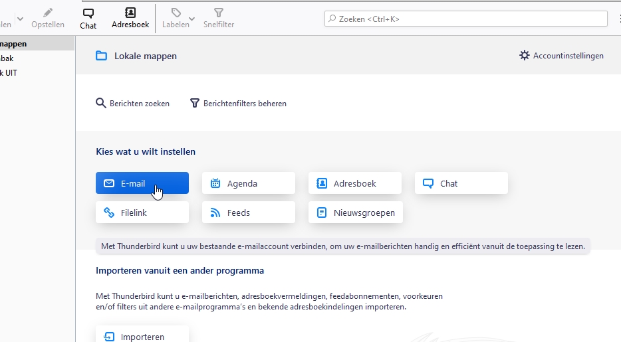
Task: Set up an E-mail account
Action: coord(142,183)
